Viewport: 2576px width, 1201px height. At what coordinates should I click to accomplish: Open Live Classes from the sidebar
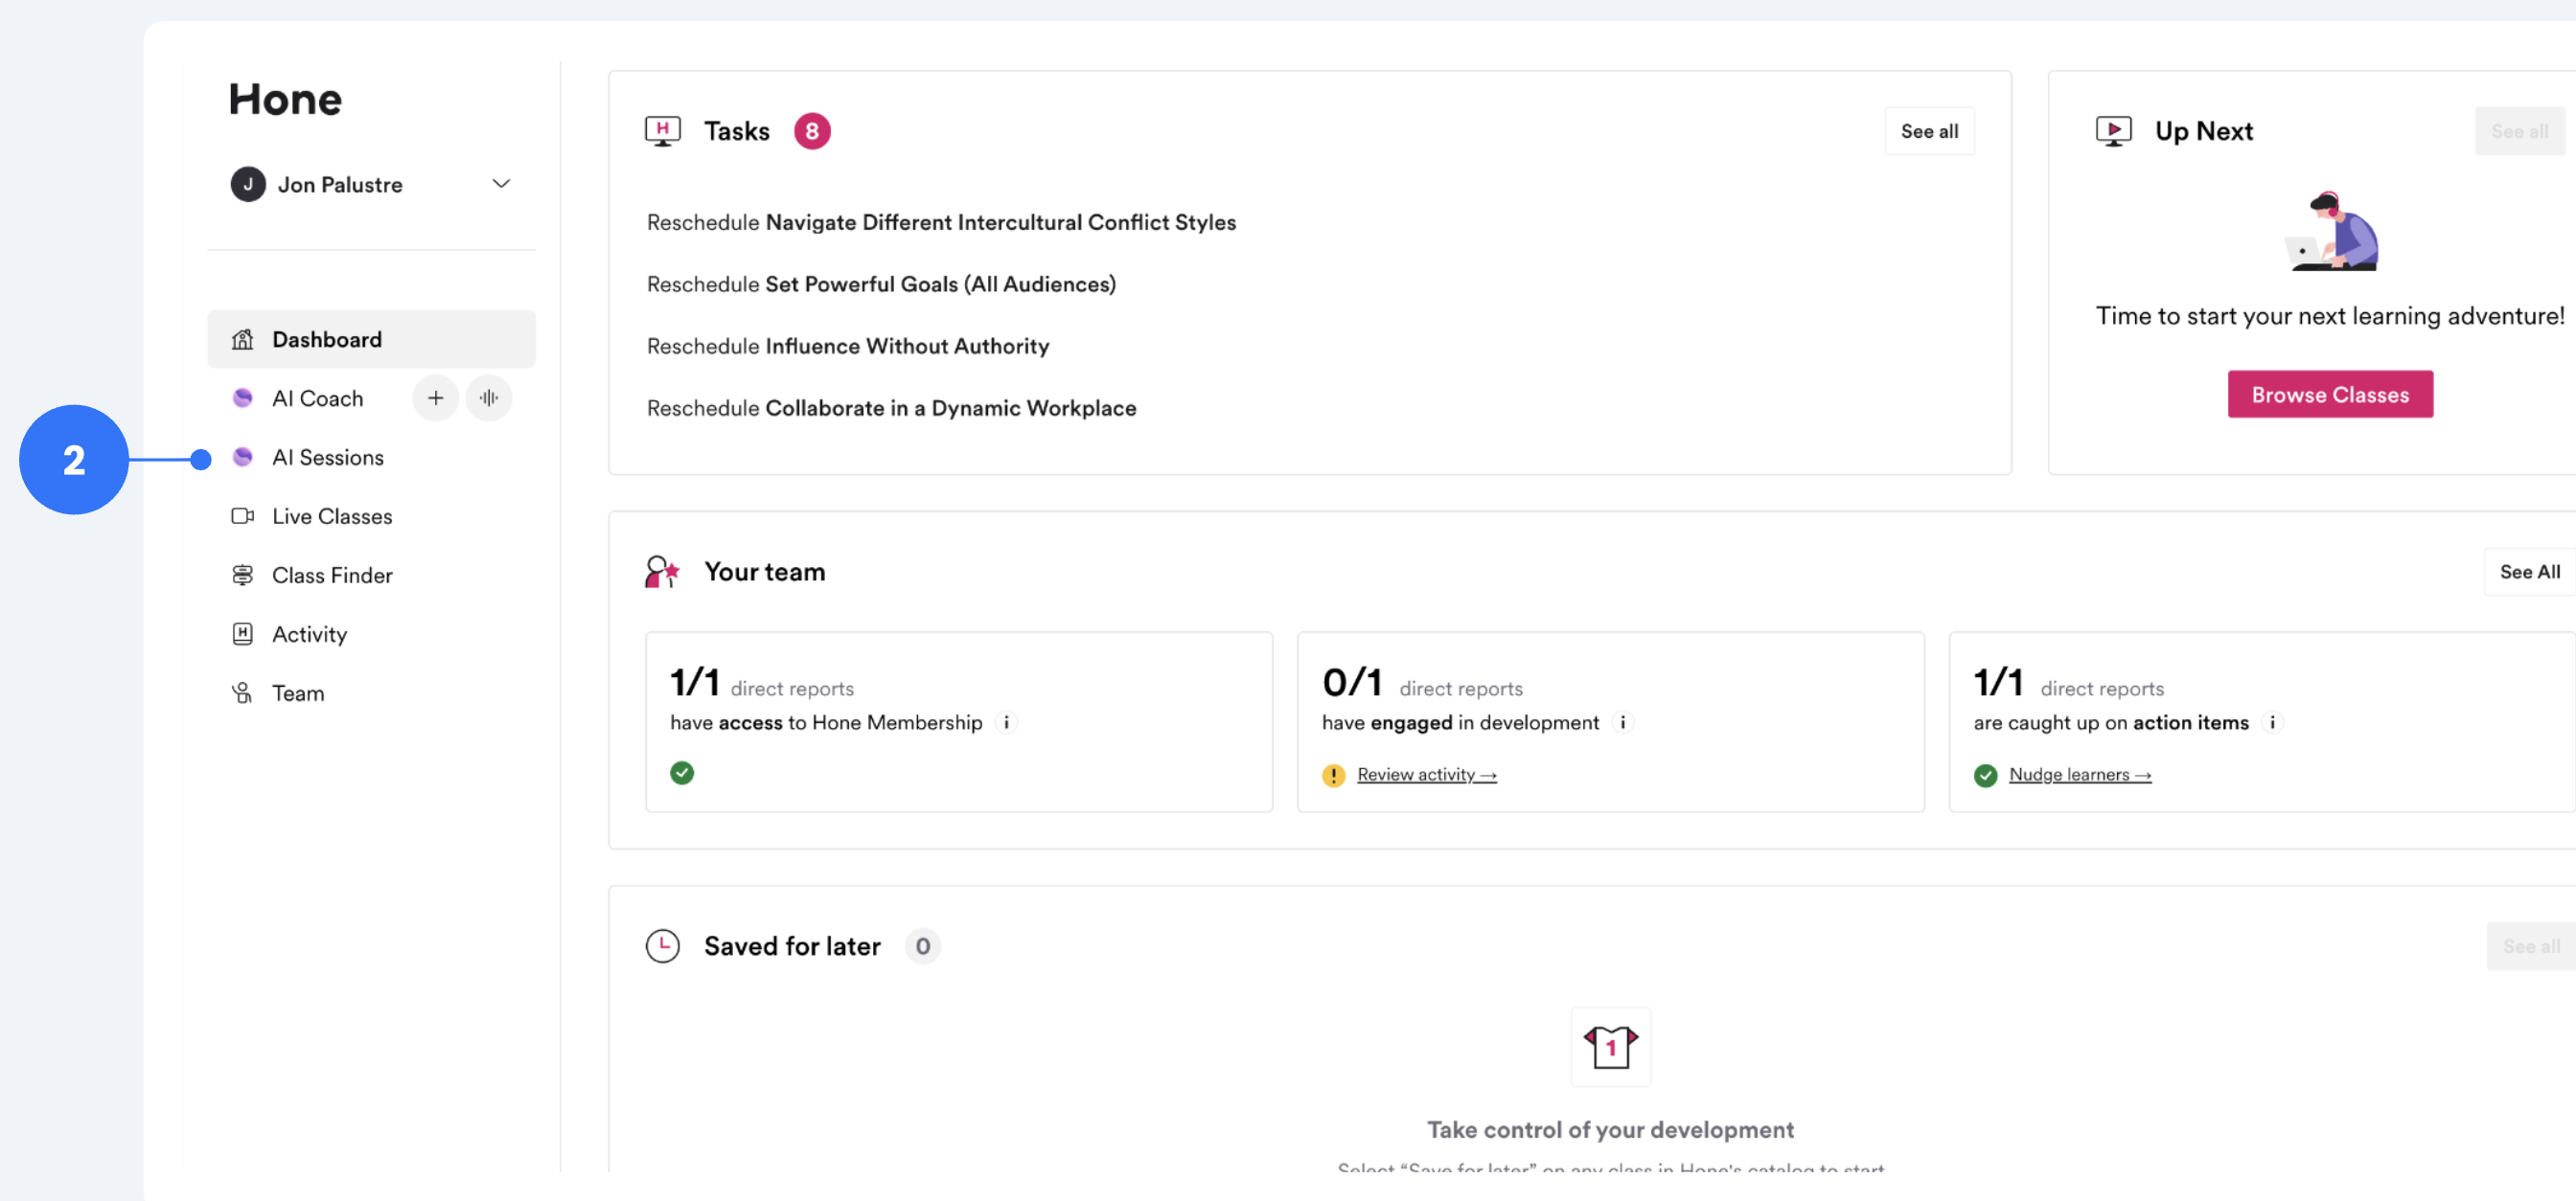point(331,515)
